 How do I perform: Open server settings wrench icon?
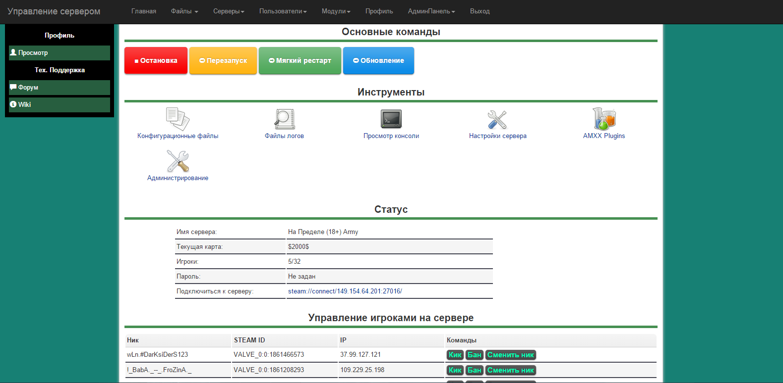[497, 119]
